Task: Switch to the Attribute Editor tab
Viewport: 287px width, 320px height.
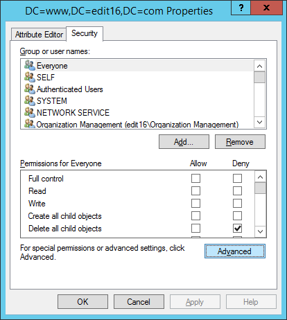Action: pyautogui.click(x=39, y=35)
